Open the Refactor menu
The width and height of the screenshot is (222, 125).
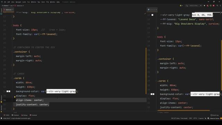coord(34,2)
